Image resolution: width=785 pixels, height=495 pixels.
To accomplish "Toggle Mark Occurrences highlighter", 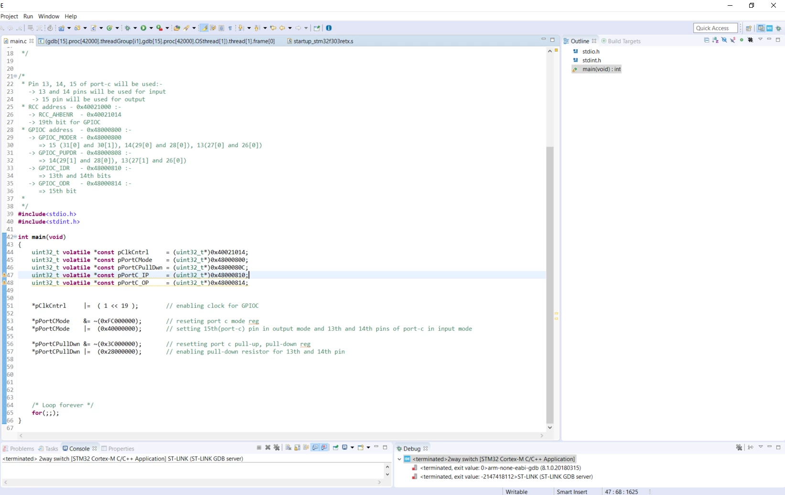I will 204,28.
